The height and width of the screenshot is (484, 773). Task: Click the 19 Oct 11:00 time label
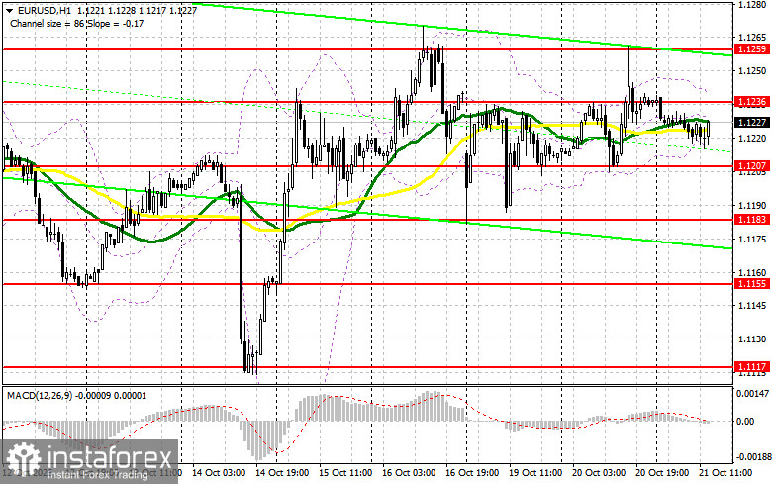(x=535, y=473)
